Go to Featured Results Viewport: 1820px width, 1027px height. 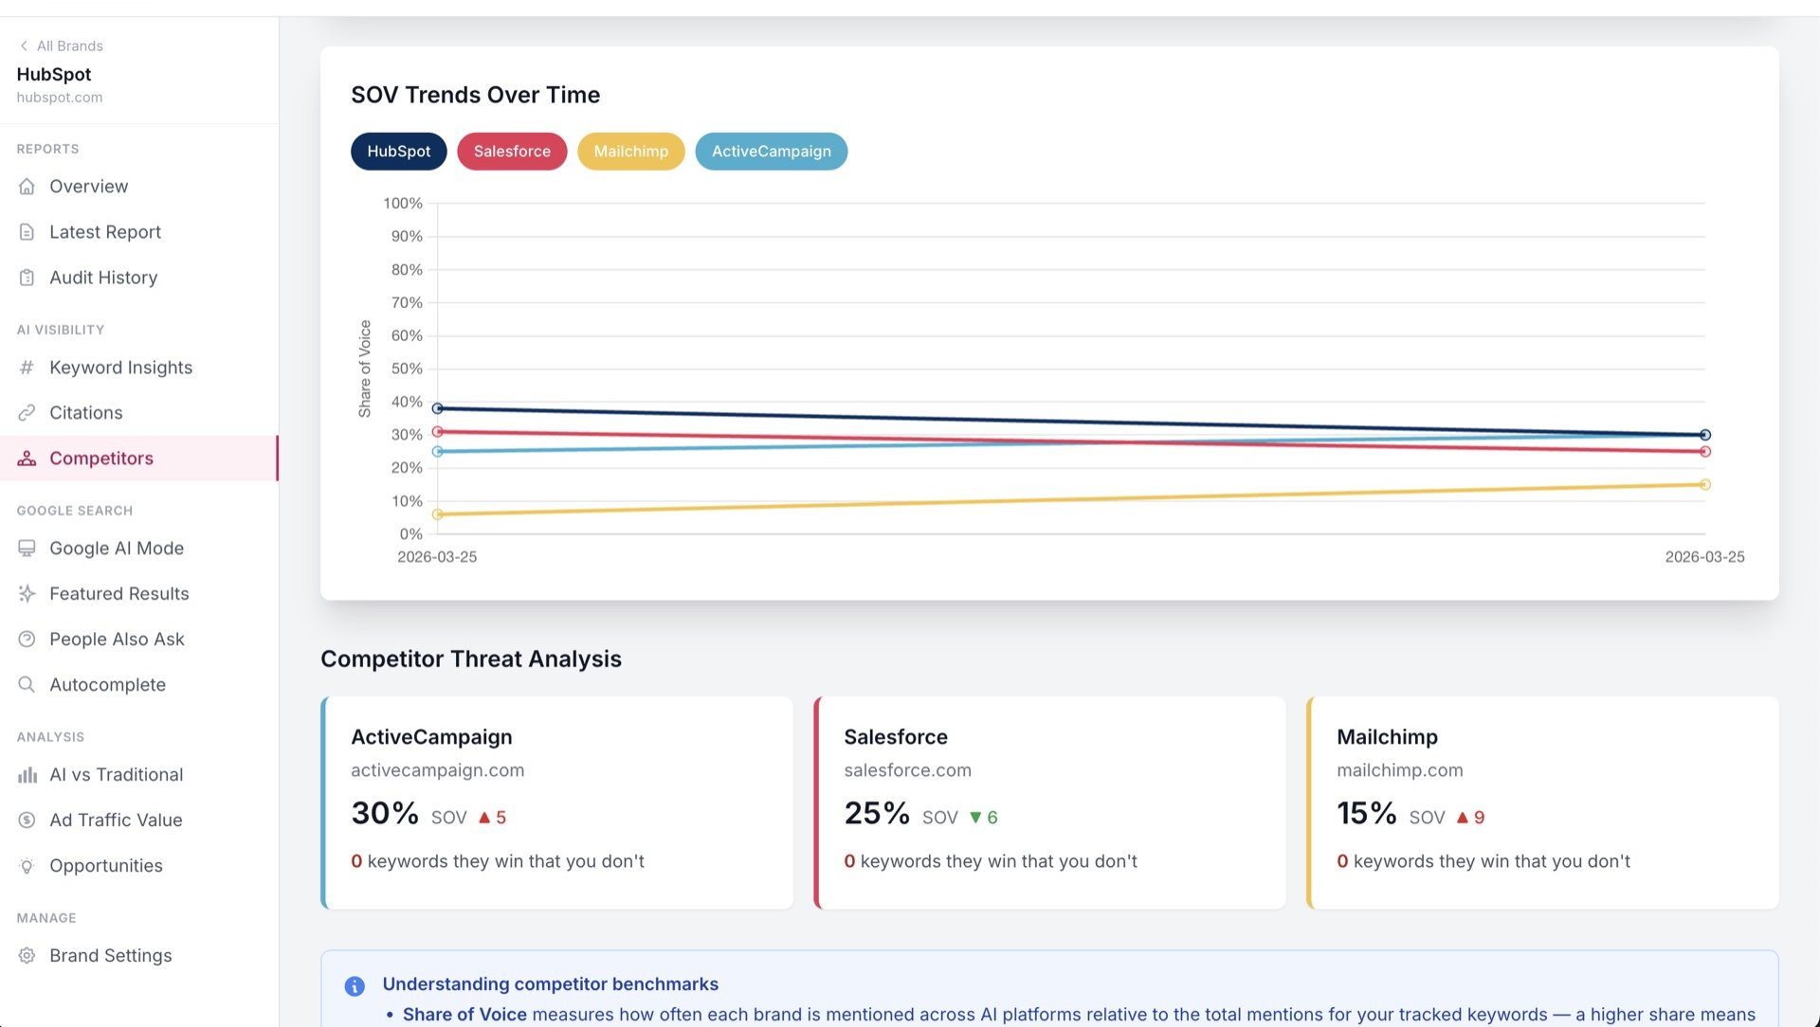pyautogui.click(x=139, y=594)
